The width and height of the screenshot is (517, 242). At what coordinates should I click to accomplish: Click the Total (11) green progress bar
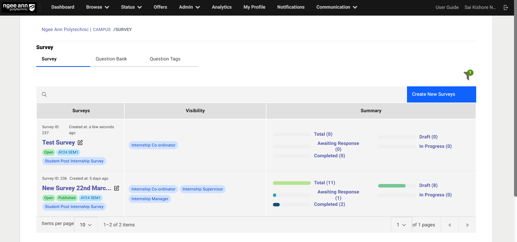[292, 183]
